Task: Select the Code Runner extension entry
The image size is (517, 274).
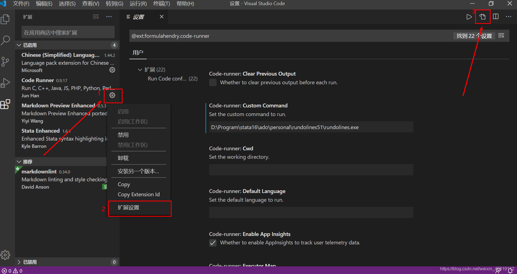Action: pos(67,88)
